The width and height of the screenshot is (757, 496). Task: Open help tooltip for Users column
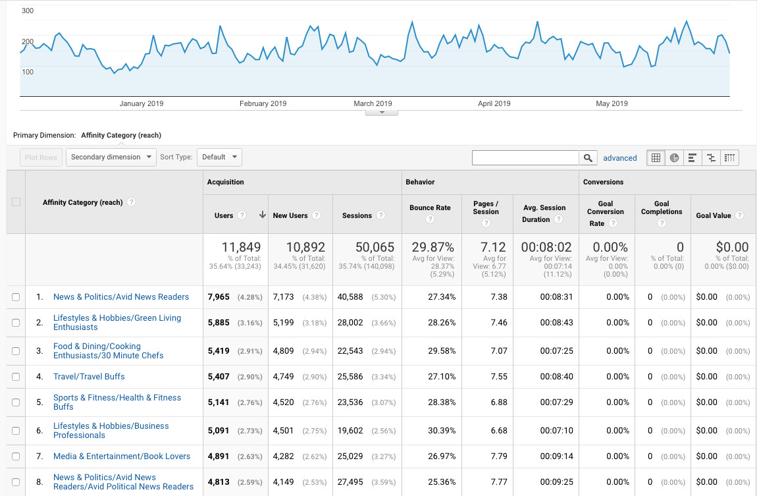tap(242, 215)
